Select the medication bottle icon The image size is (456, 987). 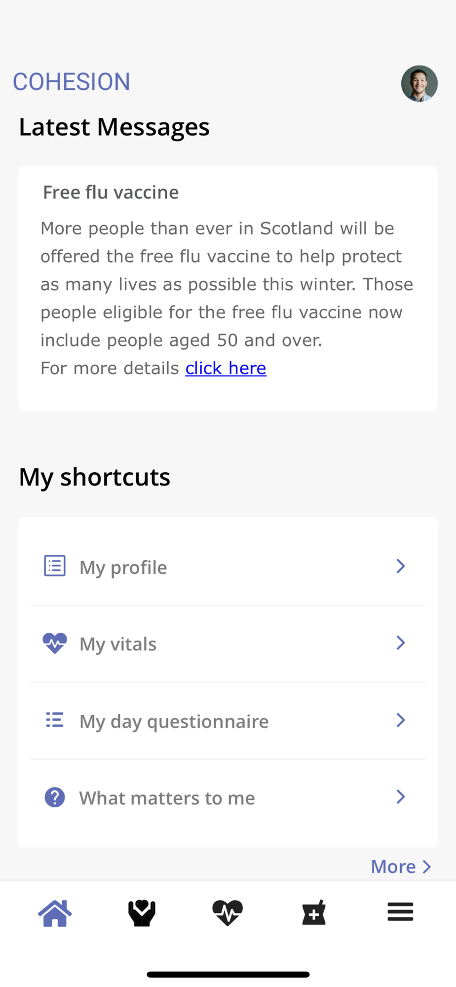[x=314, y=912]
